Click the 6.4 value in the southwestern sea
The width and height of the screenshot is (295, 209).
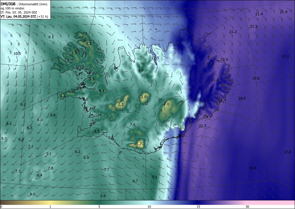(40, 175)
